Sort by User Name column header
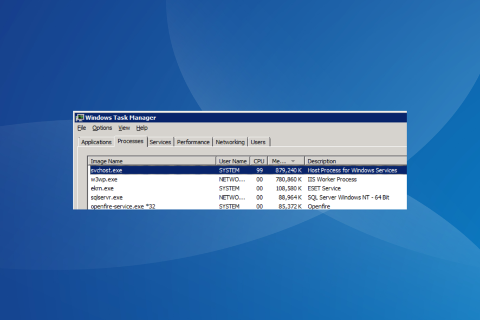 (x=233, y=161)
